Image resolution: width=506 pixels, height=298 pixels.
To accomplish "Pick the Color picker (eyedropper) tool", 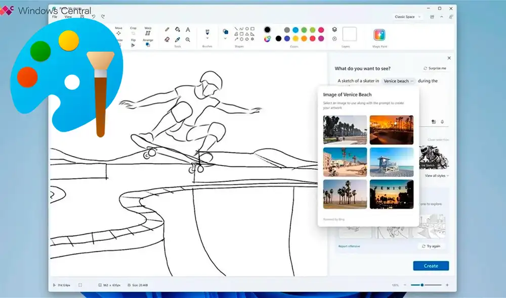I will tap(177, 40).
